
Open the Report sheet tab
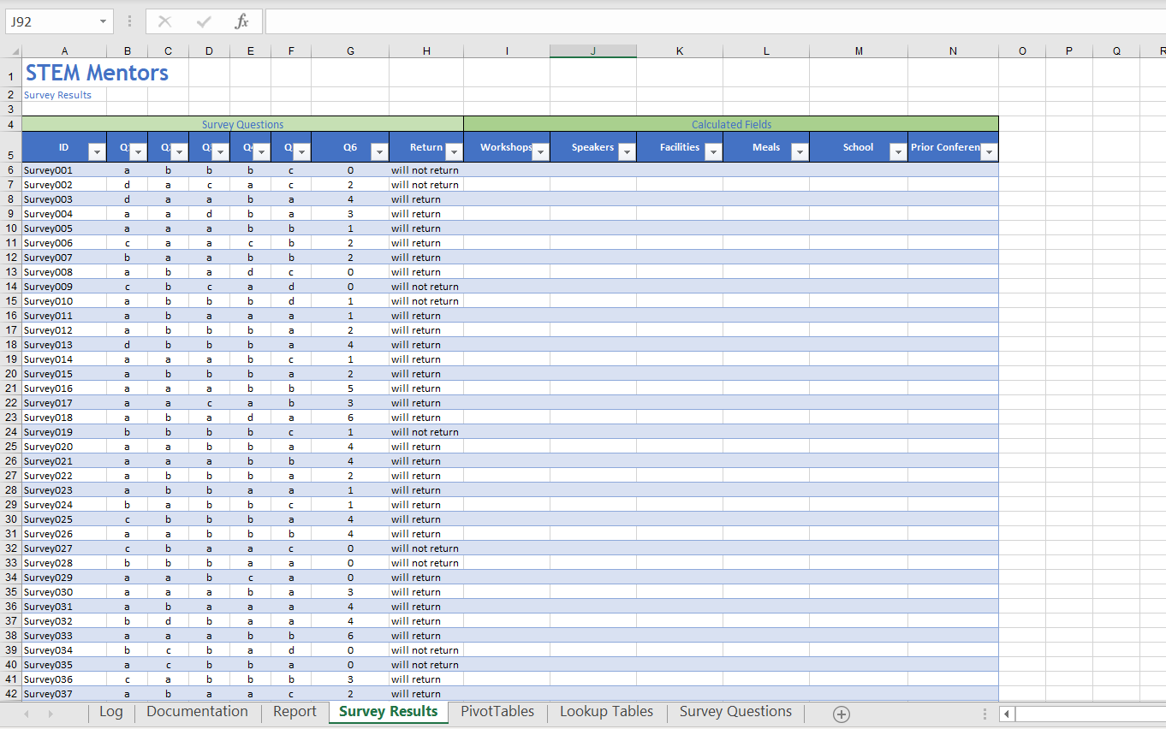click(295, 712)
